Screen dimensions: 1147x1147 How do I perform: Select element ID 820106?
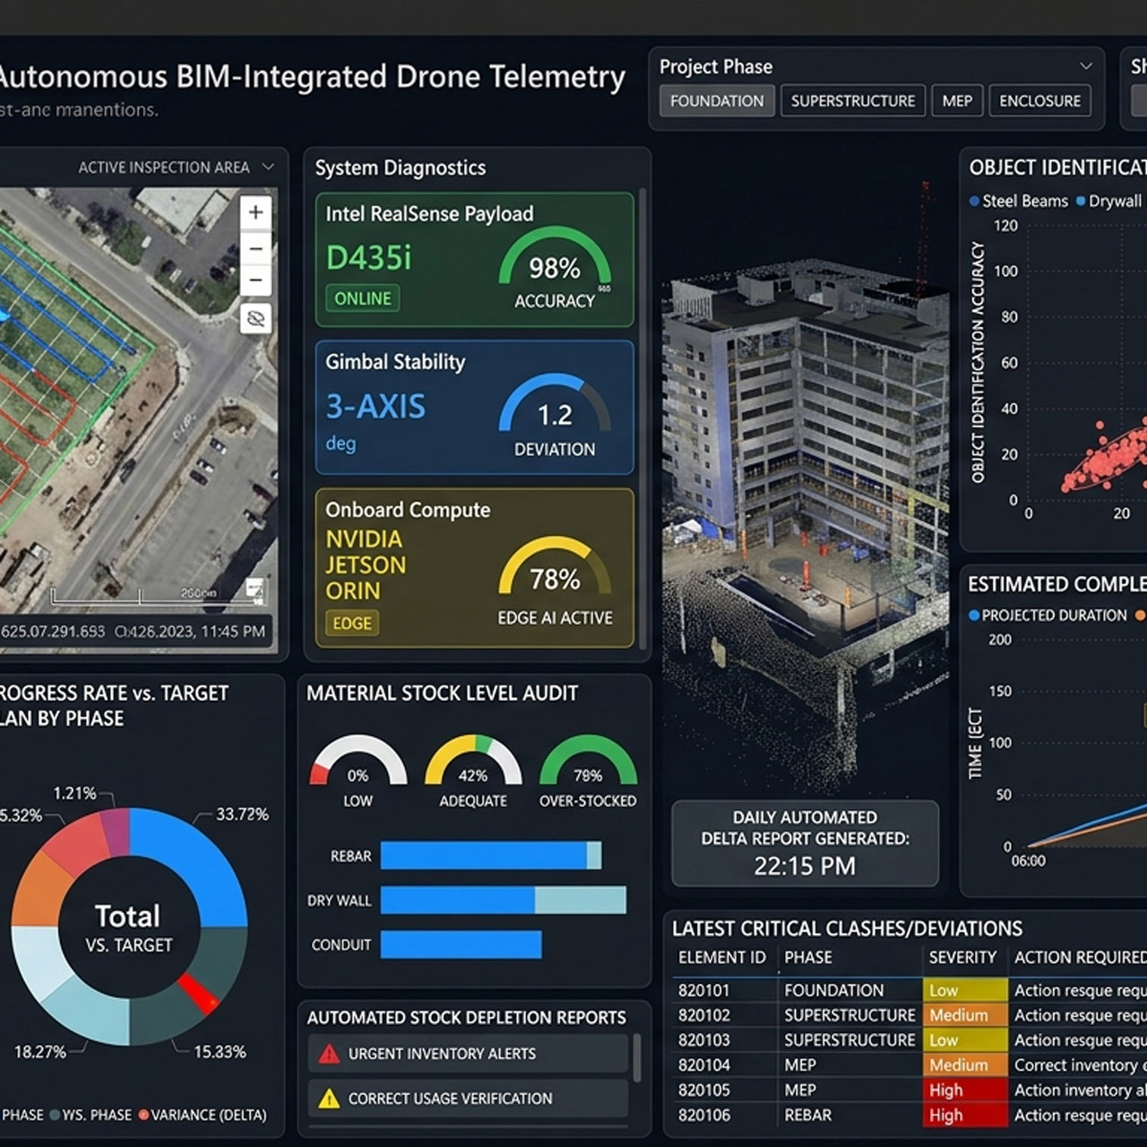click(703, 1116)
